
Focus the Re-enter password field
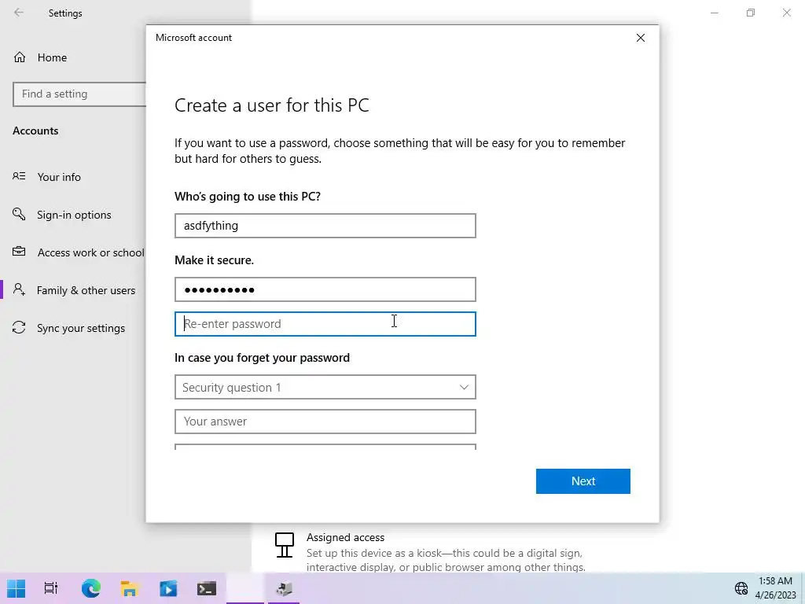coord(325,324)
